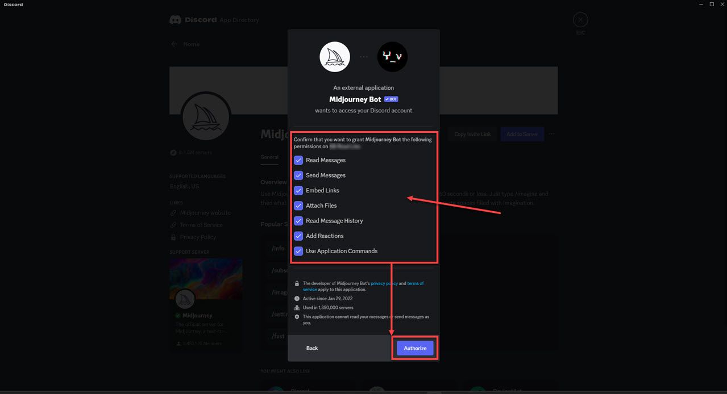Click the ESC close icon at top right

[580, 19]
